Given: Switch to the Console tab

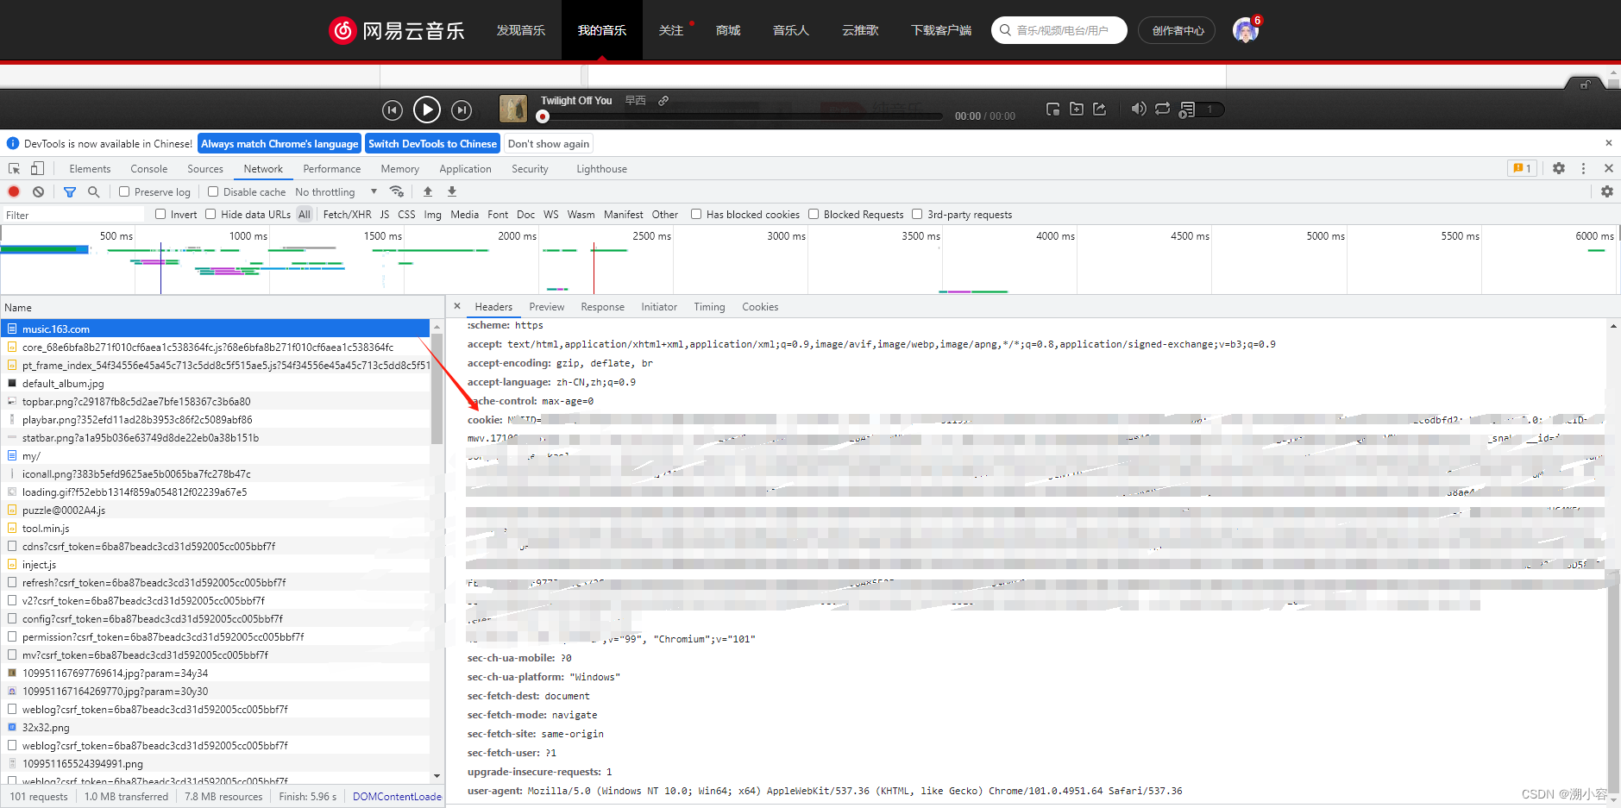Looking at the screenshot, I should coord(149,169).
